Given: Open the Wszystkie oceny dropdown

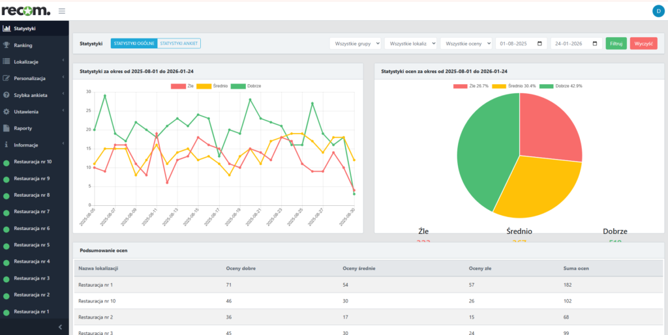Looking at the screenshot, I should click(466, 44).
